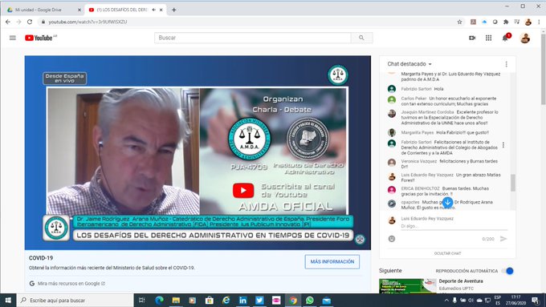Screen dimensions: 546x307
Task: Open the Mail app from the taskbar
Action: tap(326, 300)
